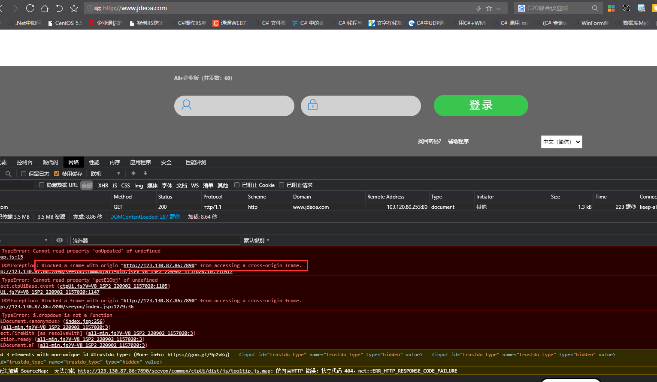Click the browser reload icon
657x382 pixels.
click(x=30, y=8)
